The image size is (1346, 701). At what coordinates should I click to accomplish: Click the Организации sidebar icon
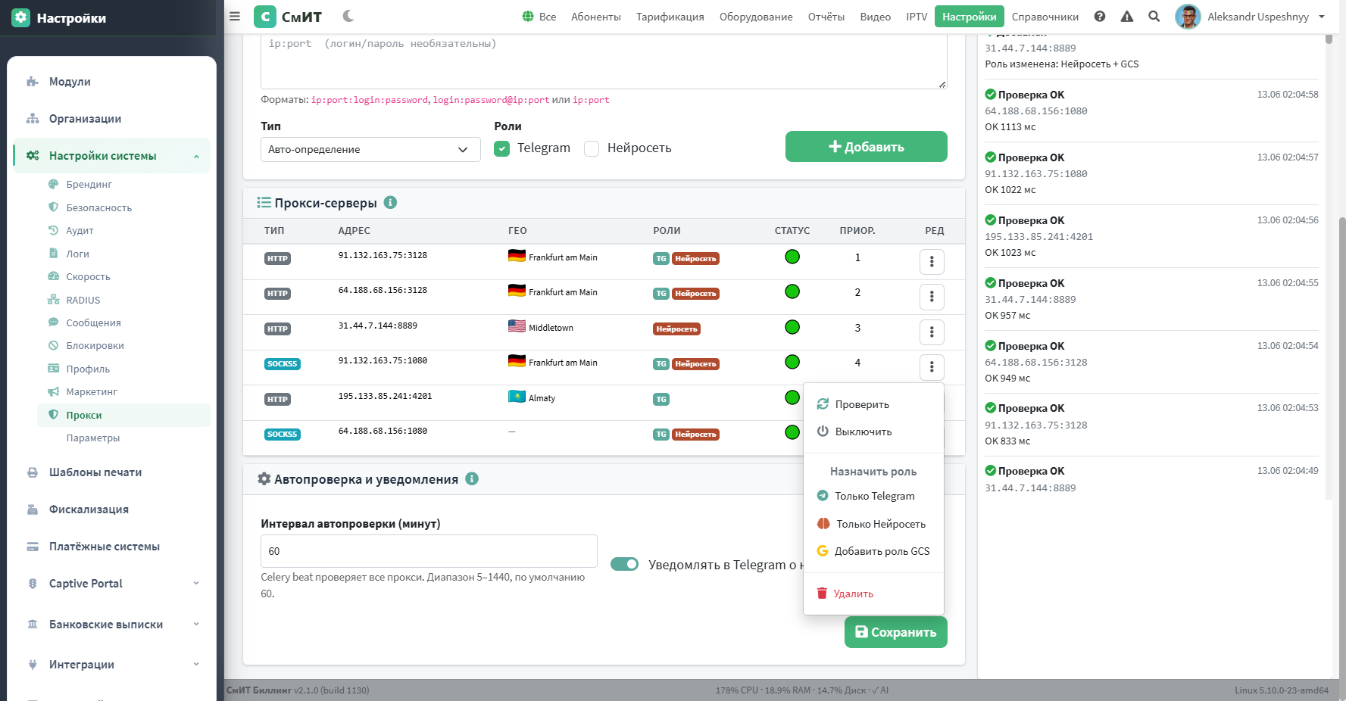click(33, 119)
